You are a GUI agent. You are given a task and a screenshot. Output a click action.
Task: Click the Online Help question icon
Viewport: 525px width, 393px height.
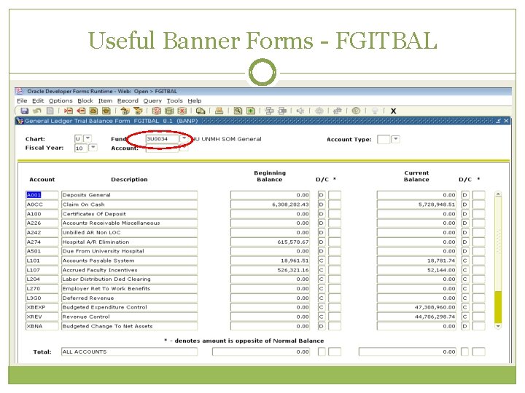356,111
